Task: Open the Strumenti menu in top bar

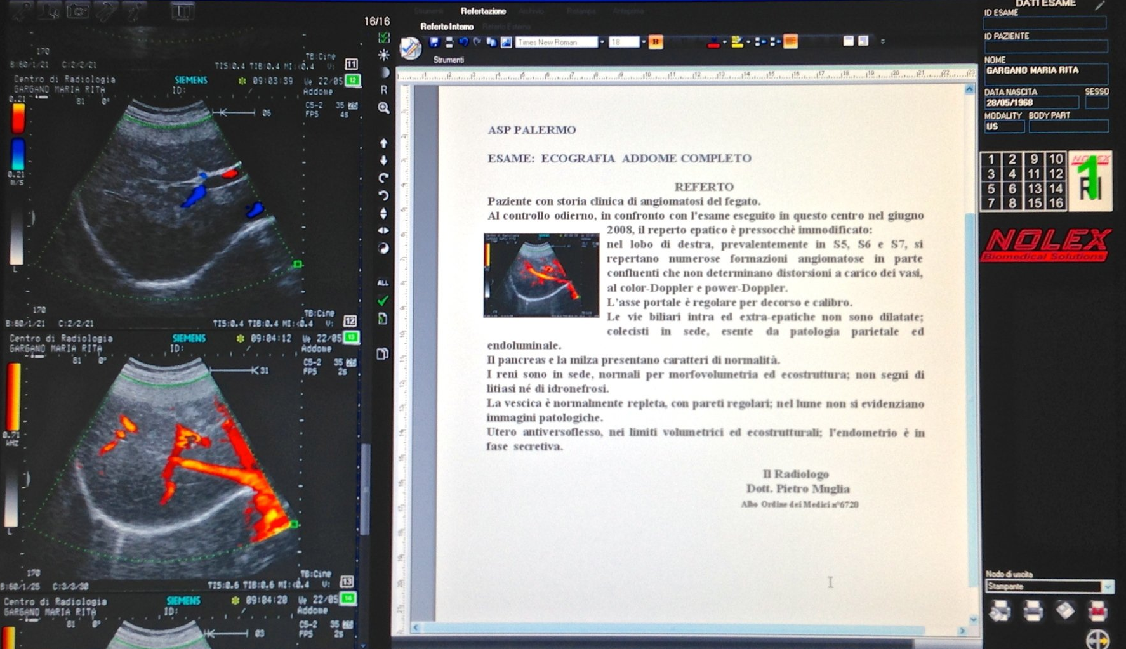Action: (x=429, y=11)
